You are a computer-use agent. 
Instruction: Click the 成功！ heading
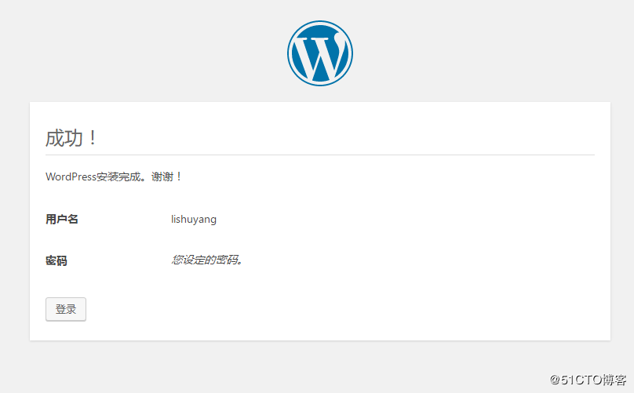(x=71, y=138)
